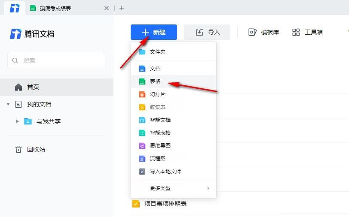Viewport: 349px width, 217px height.
Task: Open 我的文档 in the sidebar
Action: pyautogui.click(x=39, y=104)
